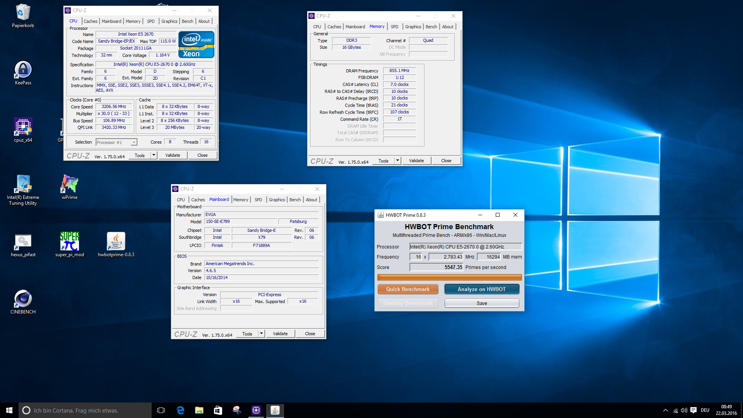
Task: Switch the DEU input language indicator
Action: point(705,410)
